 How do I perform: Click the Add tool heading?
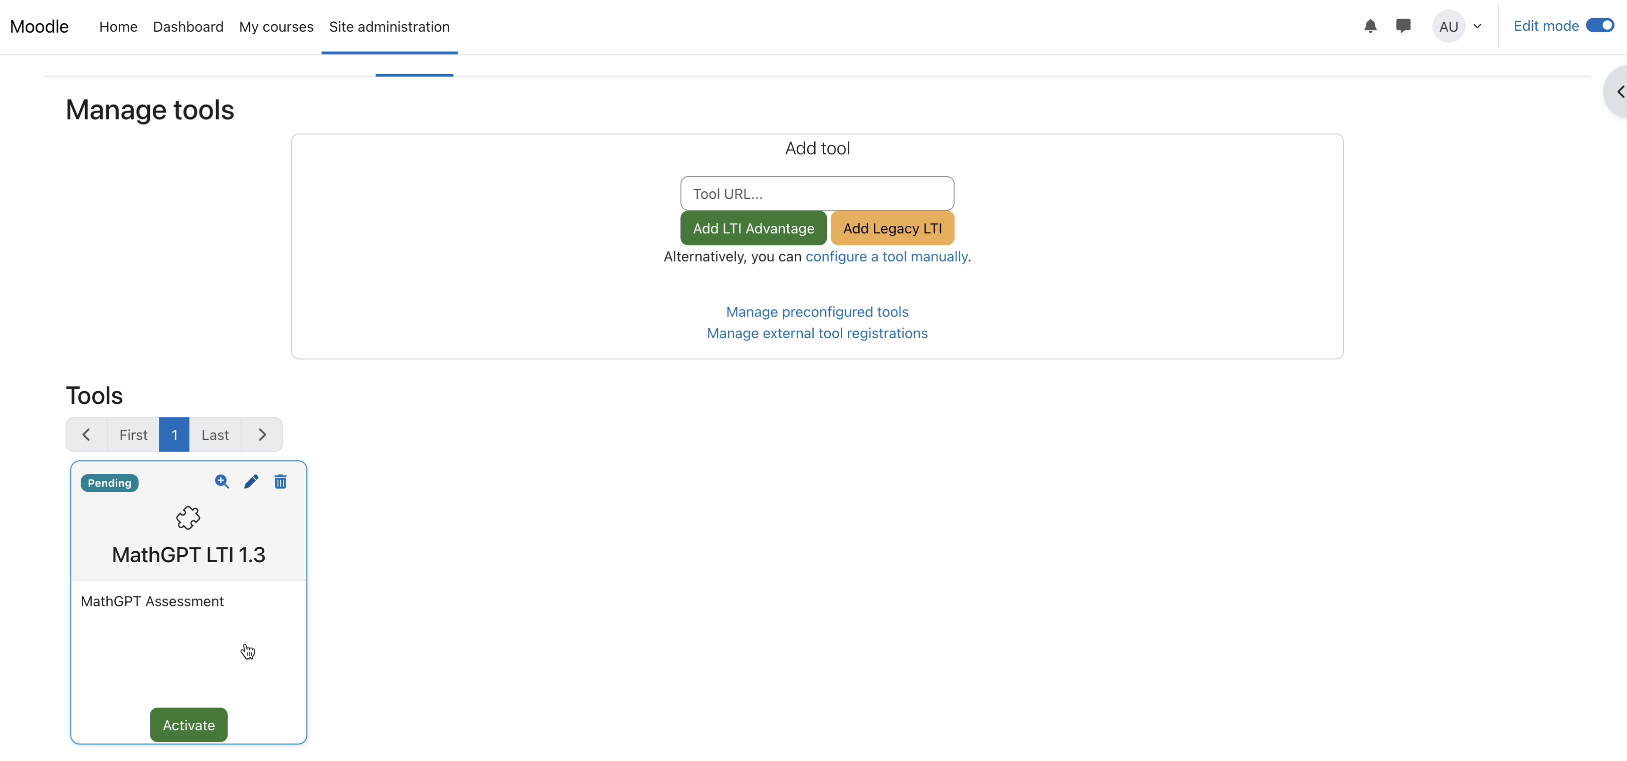(x=818, y=148)
